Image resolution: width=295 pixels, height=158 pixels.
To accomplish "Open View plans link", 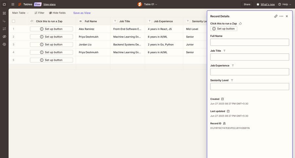I will pos(49,4).
